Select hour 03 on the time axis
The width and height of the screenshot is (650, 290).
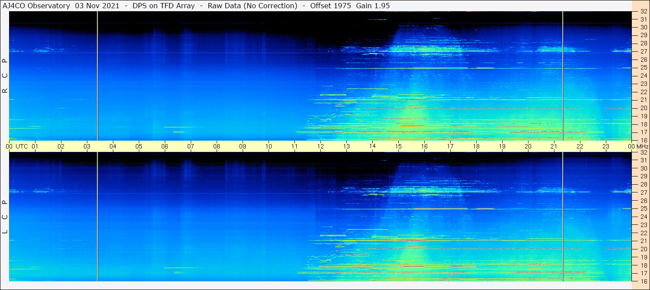(87, 146)
